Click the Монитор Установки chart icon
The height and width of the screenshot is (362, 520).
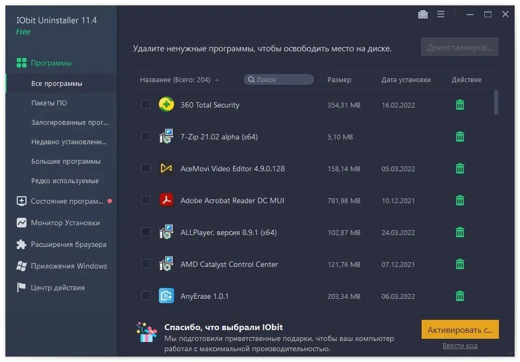22,223
